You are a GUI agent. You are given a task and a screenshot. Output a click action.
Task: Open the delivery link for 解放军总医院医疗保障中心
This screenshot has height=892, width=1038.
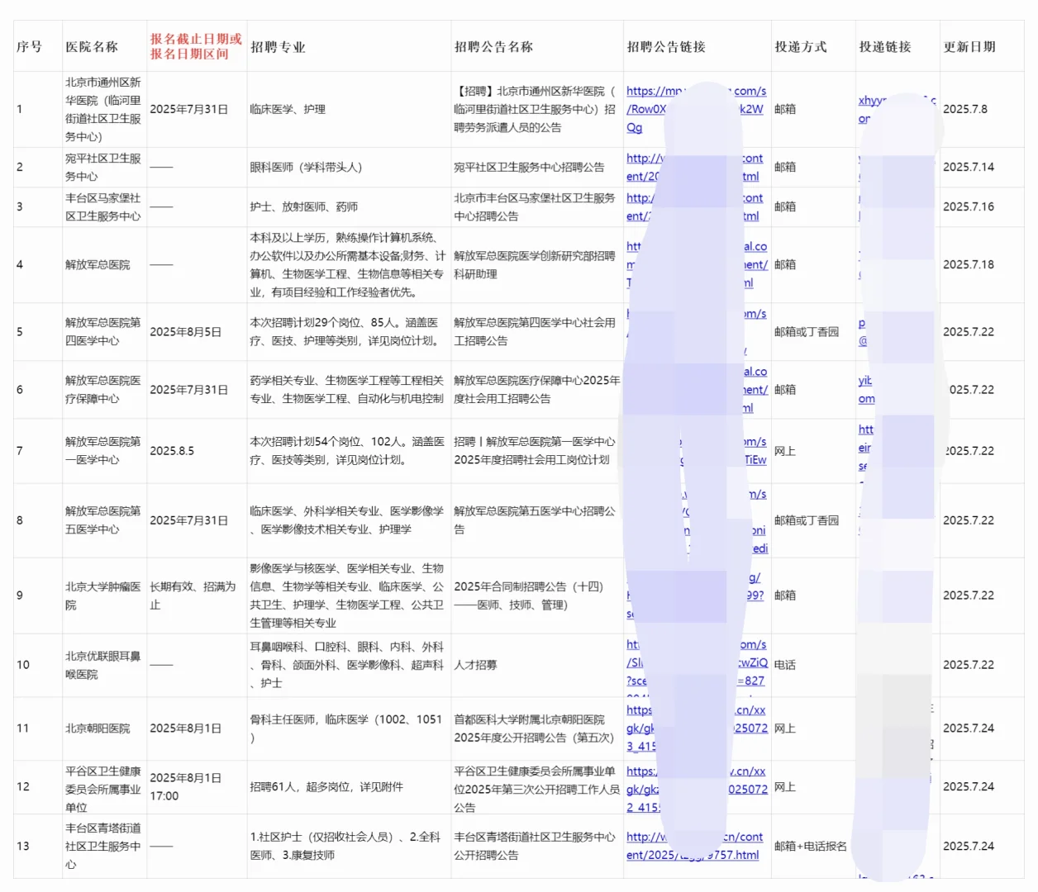(866, 389)
